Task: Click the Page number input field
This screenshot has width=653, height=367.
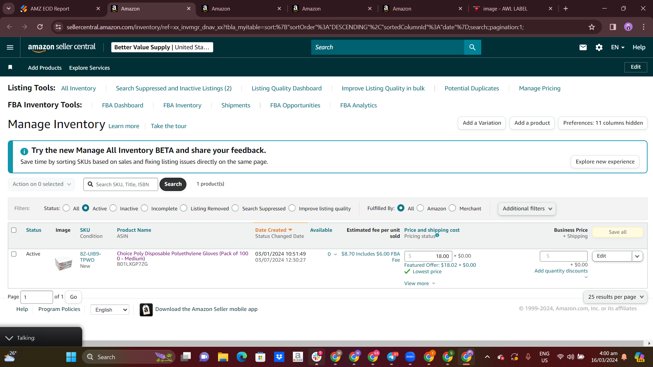Action: coord(37,297)
